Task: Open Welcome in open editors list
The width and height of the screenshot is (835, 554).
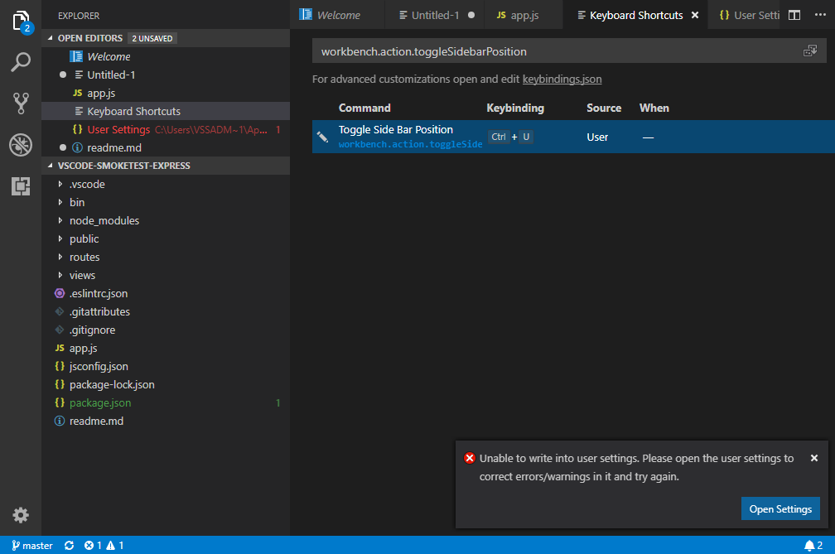Action: (x=166, y=56)
